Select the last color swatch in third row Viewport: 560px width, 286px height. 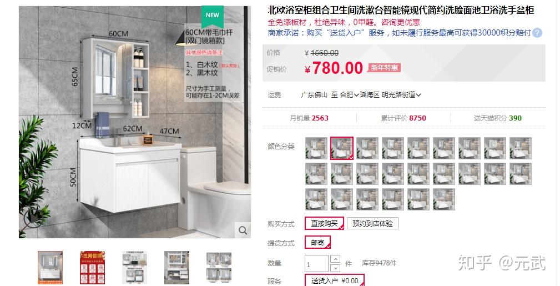click(444, 199)
